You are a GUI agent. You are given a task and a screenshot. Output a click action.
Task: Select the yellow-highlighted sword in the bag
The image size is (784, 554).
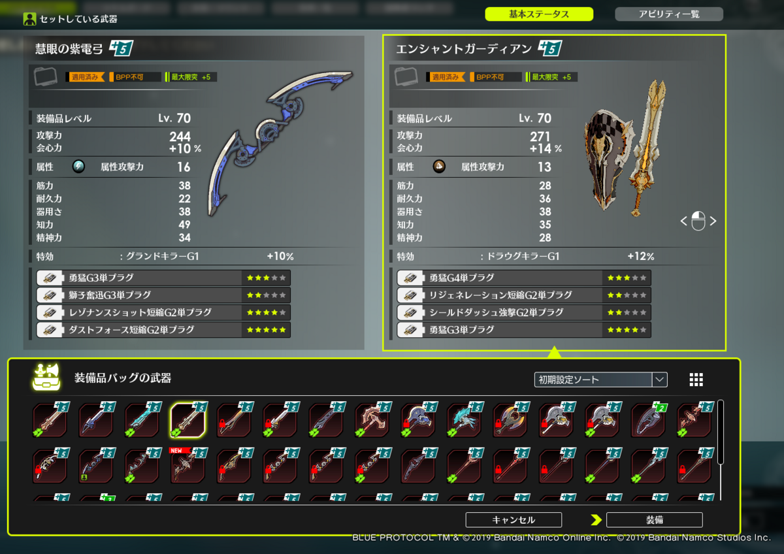point(188,419)
